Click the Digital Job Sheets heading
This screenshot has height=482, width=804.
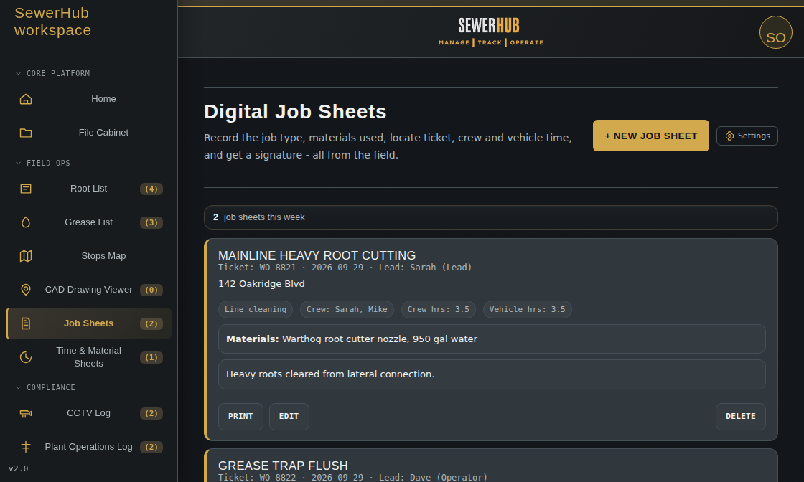click(295, 112)
